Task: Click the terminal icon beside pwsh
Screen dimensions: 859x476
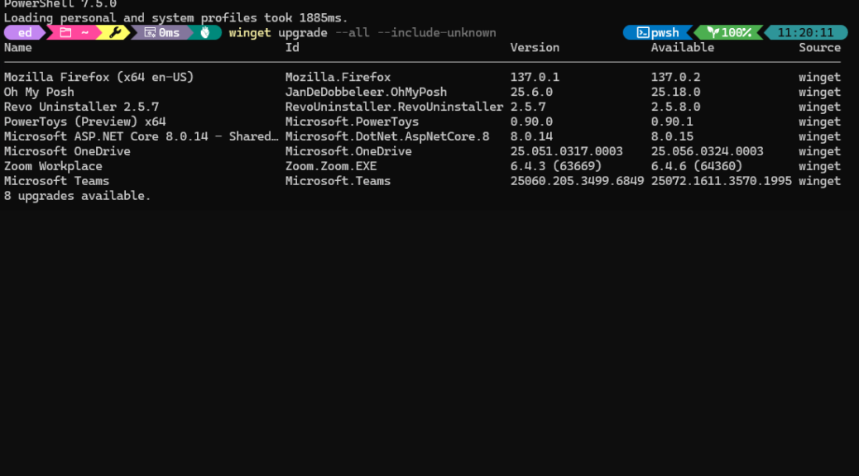Action: 643,33
